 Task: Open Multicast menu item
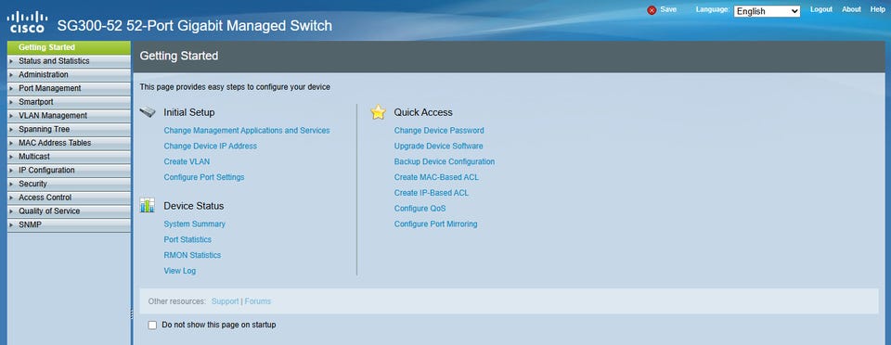[x=69, y=156]
